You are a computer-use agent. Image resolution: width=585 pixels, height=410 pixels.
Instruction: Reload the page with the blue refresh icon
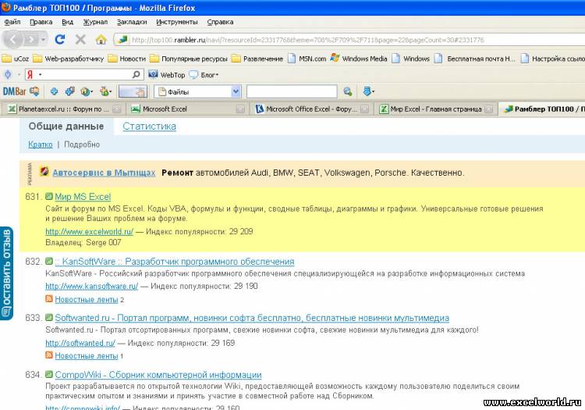[x=60, y=39]
